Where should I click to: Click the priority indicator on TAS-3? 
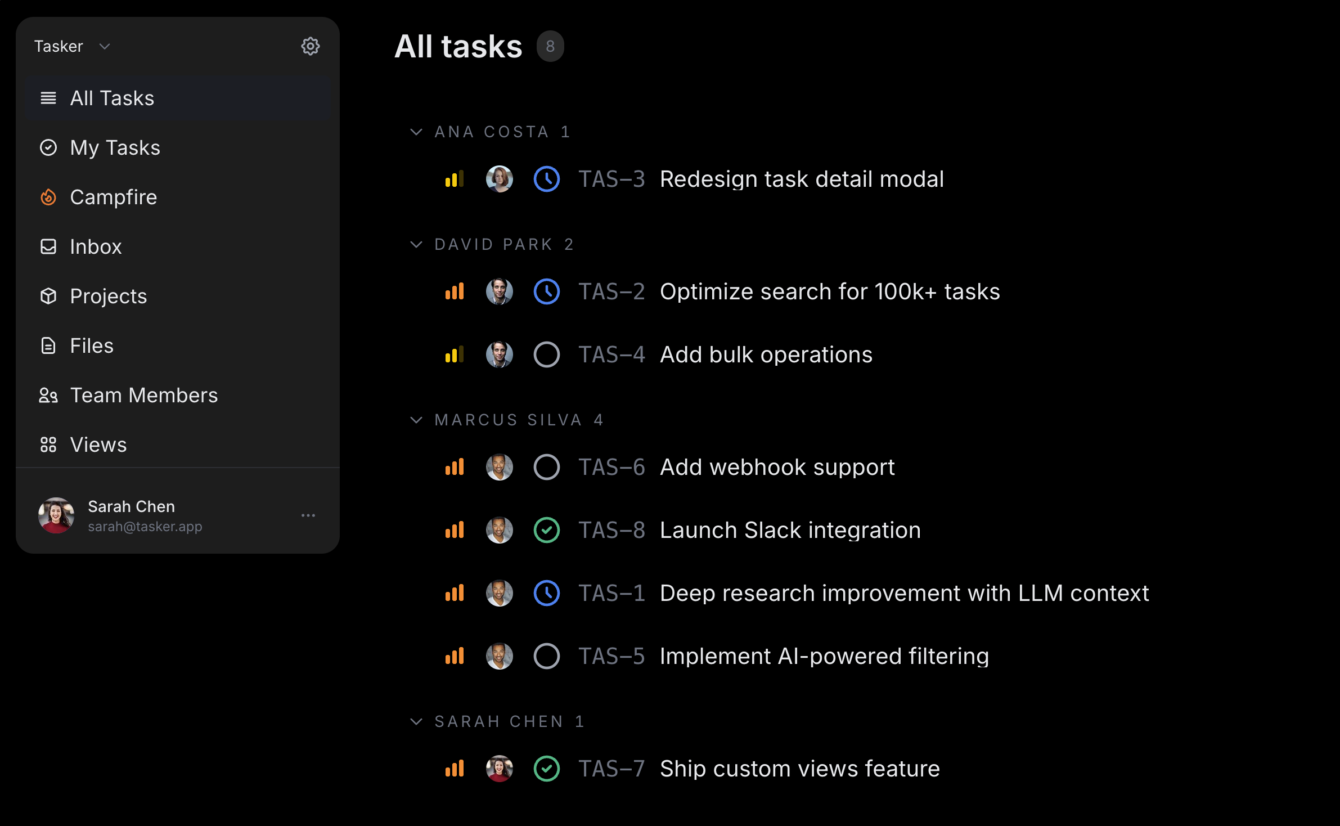pyautogui.click(x=454, y=179)
